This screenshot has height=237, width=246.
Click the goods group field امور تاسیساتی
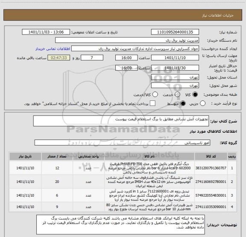point(122,143)
